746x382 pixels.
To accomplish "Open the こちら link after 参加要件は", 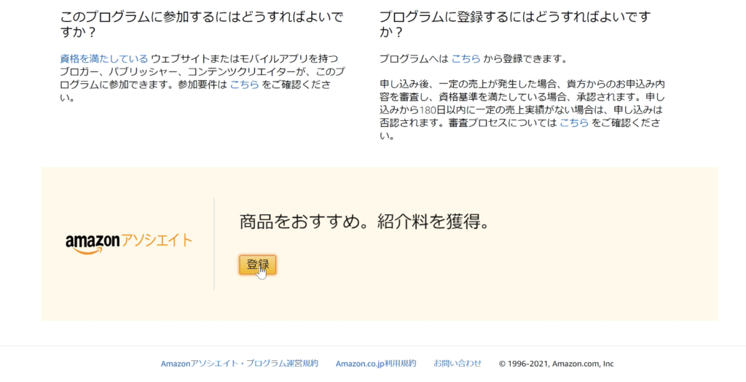I will click(x=245, y=85).
